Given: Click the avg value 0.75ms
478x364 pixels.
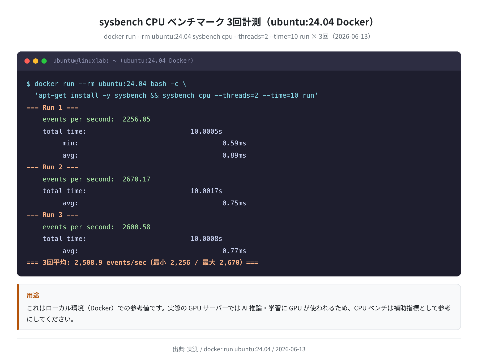Looking at the screenshot, I should [234, 203].
